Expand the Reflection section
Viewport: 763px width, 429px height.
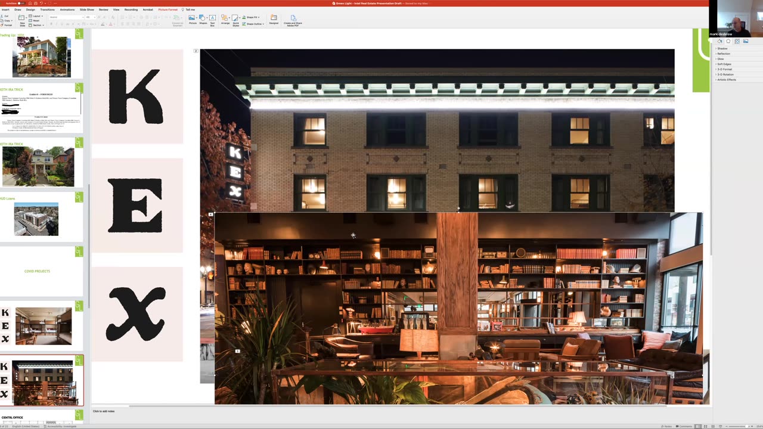click(722, 54)
